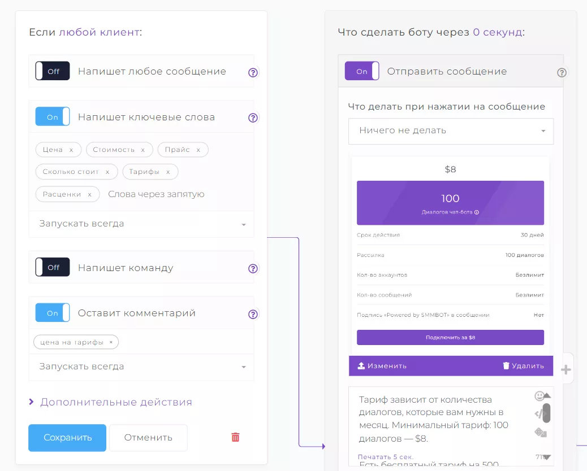Screen dimensions: 587x471
Task: Click the dice randomizer icon
Action: (540, 433)
